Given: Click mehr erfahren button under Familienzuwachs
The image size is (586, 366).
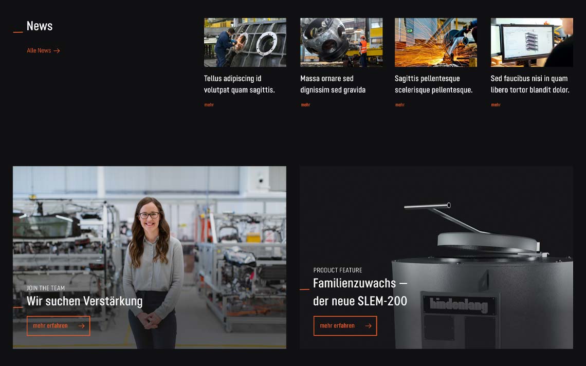Looking at the screenshot, I should 345,325.
